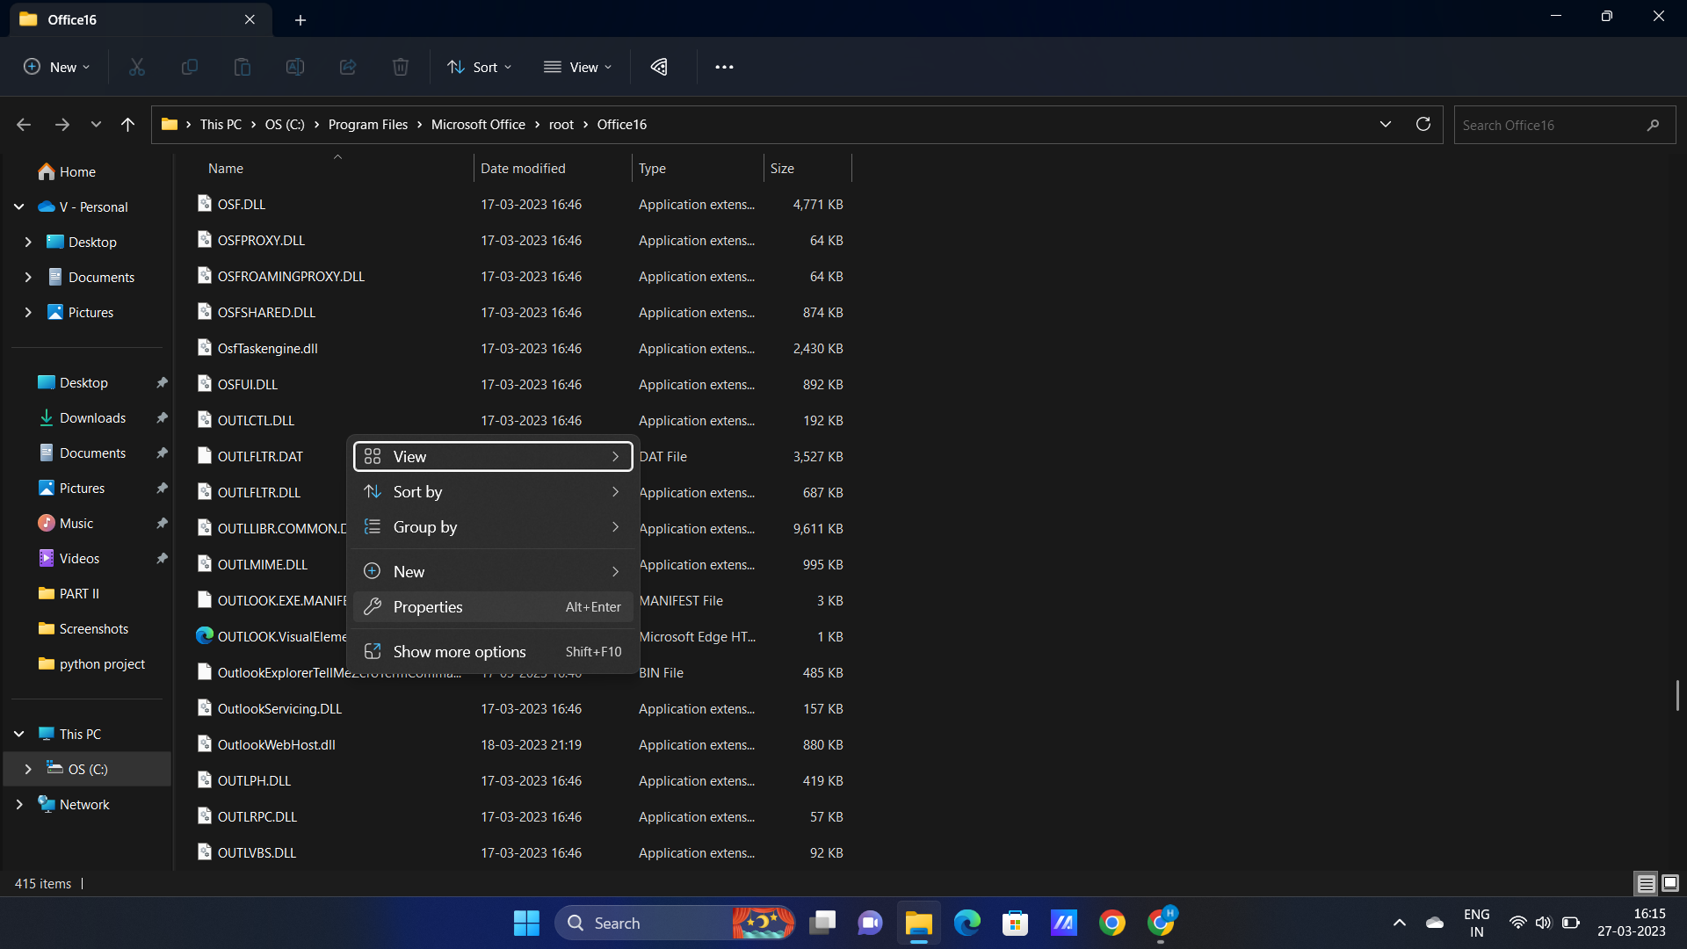This screenshot has width=1687, height=949.
Task: Open a new tab with plus icon
Action: tap(300, 19)
